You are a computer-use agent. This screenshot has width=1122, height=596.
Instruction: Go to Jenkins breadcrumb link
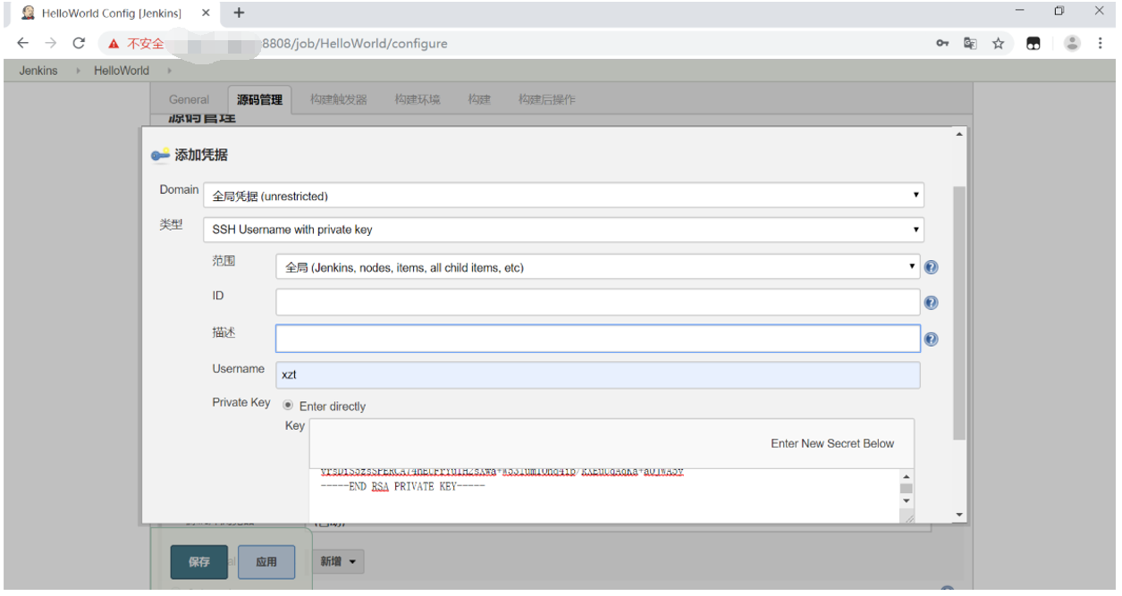[x=38, y=71]
